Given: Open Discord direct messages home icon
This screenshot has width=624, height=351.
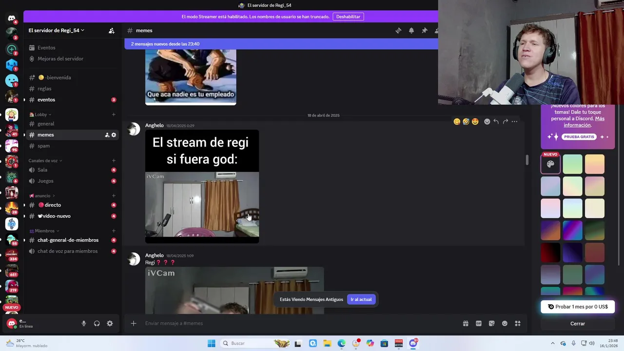Looking at the screenshot, I should click(x=11, y=19).
